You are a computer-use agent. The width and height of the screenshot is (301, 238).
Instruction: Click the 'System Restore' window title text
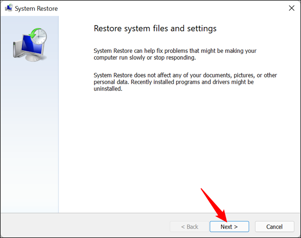point(36,8)
